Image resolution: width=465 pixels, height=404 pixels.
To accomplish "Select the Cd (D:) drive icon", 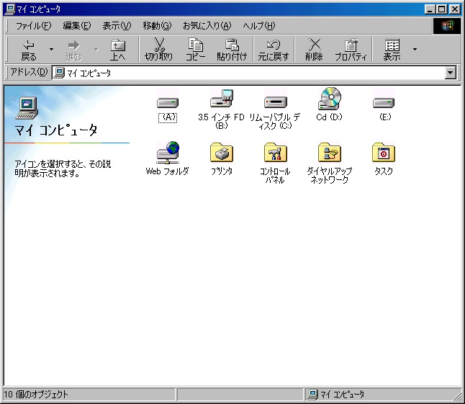I will (x=329, y=98).
